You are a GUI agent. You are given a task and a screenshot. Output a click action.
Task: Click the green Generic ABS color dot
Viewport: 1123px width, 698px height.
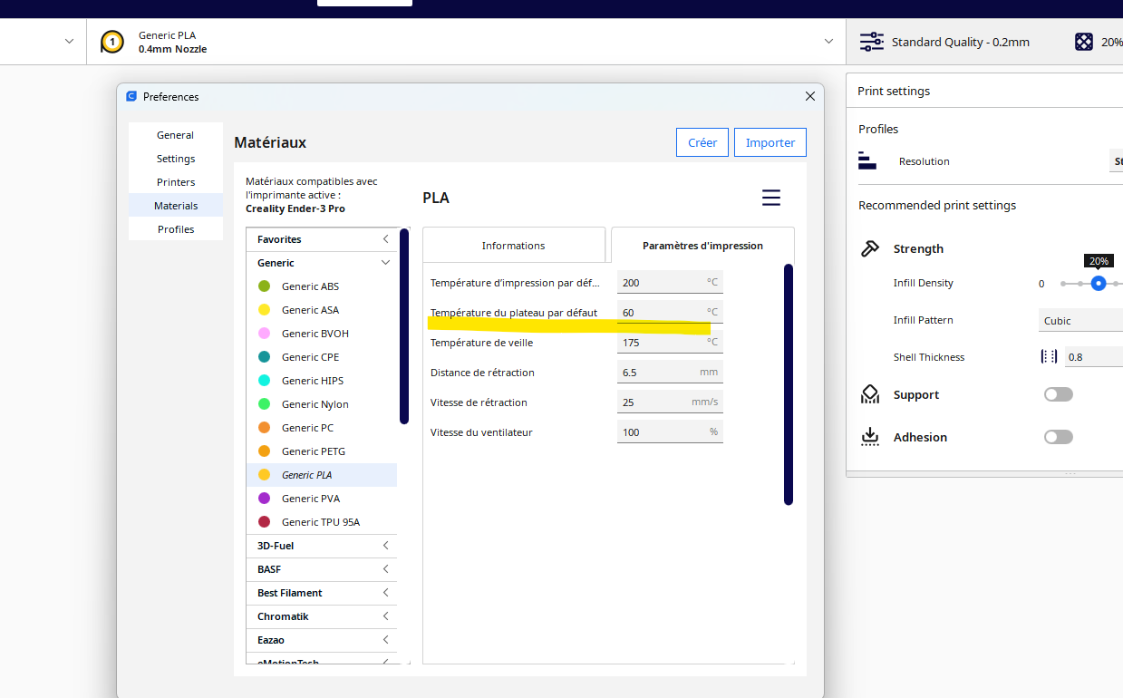click(x=264, y=286)
